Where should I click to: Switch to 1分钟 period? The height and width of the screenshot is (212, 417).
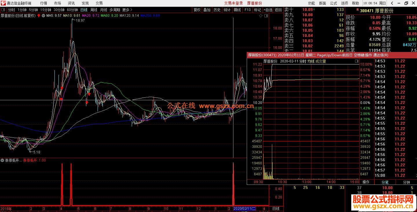pos(22,10)
